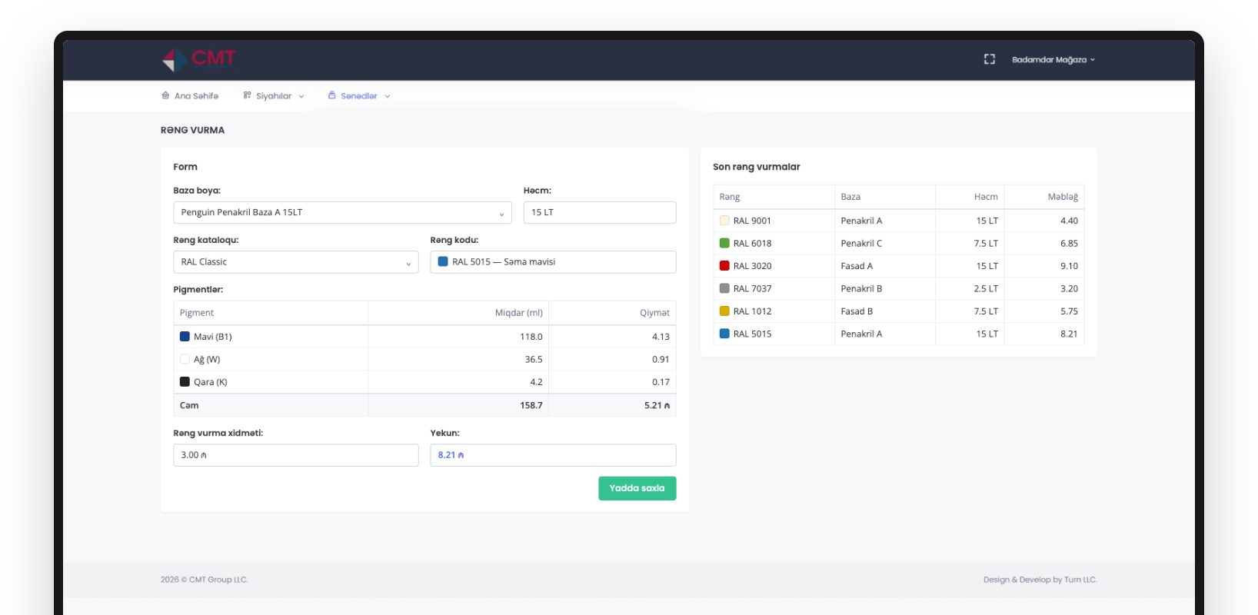The image size is (1258, 615).
Task: Click the RAL 9001 cream swatch
Action: 724,221
